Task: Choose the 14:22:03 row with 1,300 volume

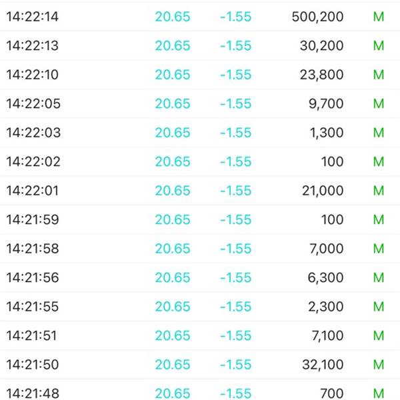Action: pos(200,133)
